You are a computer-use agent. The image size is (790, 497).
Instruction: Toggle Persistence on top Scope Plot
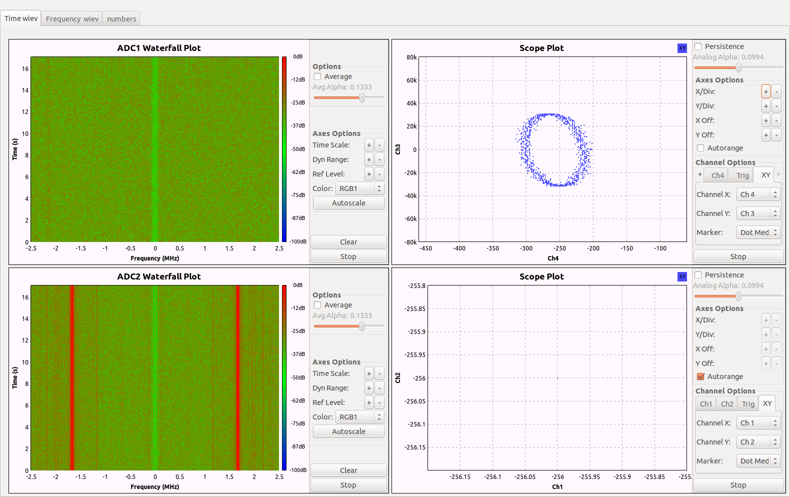pyautogui.click(x=698, y=46)
